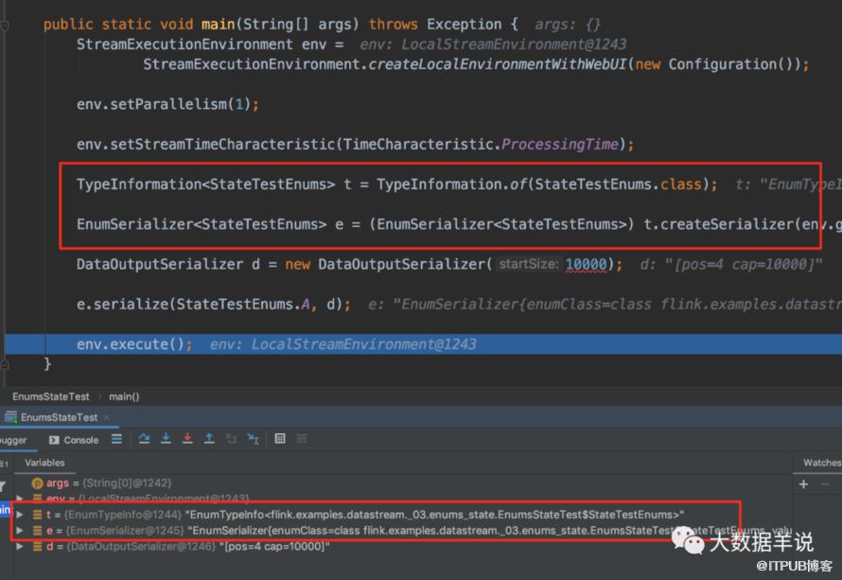842x580 pixels.
Task: Click the frames filter funnel icon
Action: (x=3, y=486)
